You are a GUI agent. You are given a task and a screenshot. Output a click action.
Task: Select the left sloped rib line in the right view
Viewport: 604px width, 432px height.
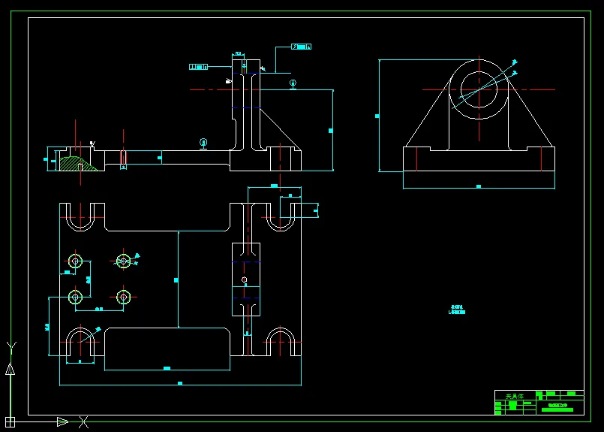pos(428,112)
